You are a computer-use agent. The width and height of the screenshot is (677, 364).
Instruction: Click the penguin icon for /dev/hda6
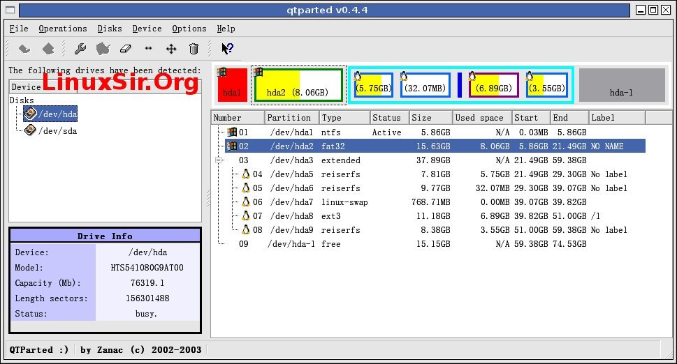point(246,188)
